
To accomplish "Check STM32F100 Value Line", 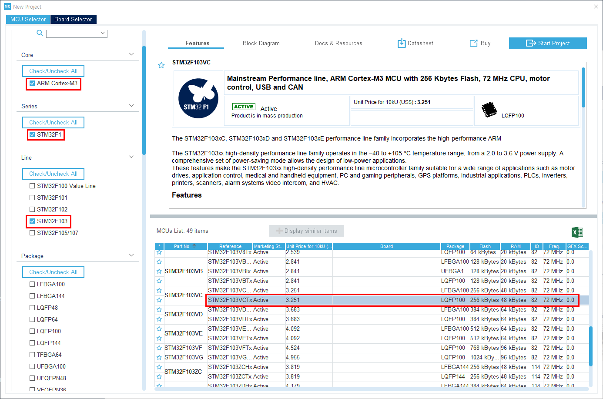I will [32, 186].
